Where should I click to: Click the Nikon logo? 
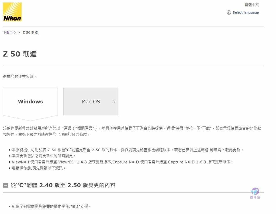point(12,12)
